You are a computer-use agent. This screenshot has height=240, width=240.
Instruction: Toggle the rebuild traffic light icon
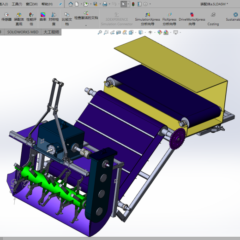pos(133,4)
